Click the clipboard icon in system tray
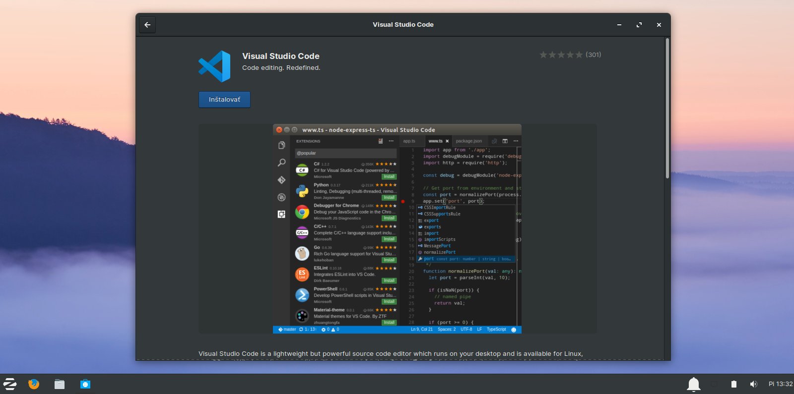 point(734,384)
